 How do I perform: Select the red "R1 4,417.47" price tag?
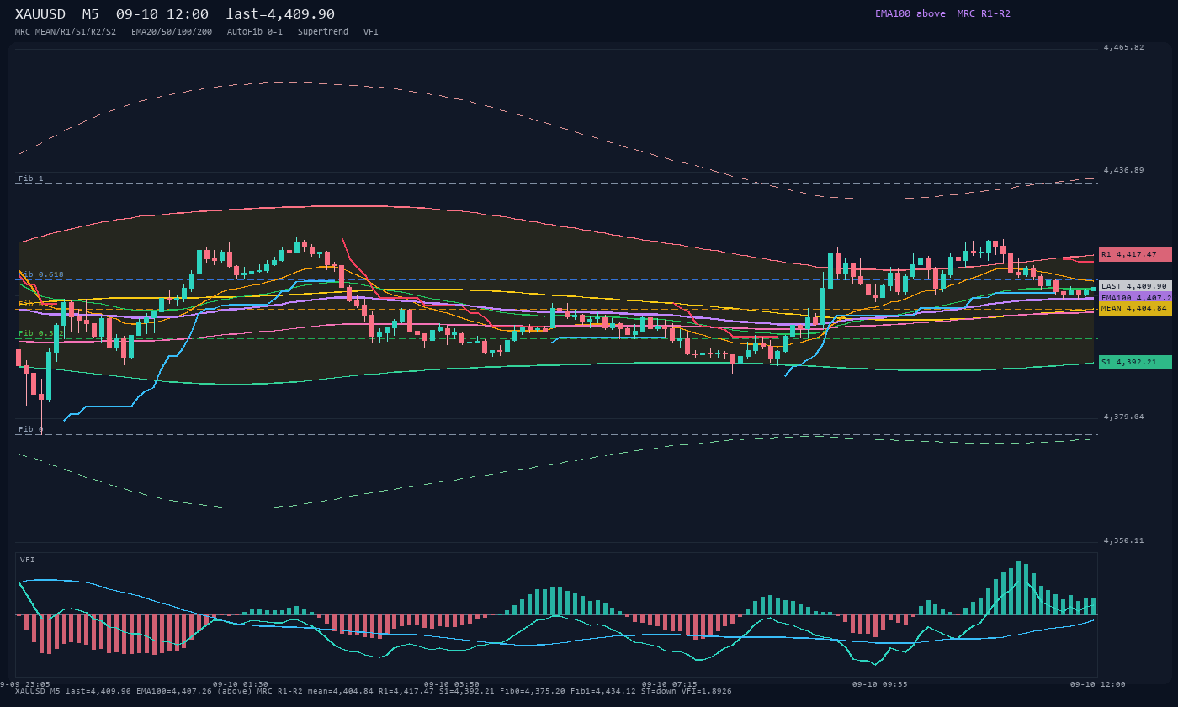(1135, 254)
